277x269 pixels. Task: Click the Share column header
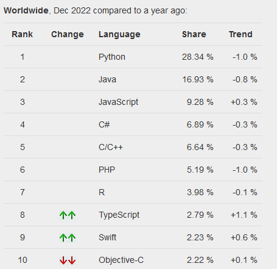(194, 34)
